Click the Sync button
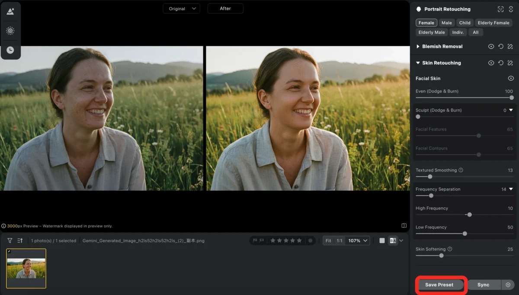Image resolution: width=519 pixels, height=295 pixels. coord(484,285)
